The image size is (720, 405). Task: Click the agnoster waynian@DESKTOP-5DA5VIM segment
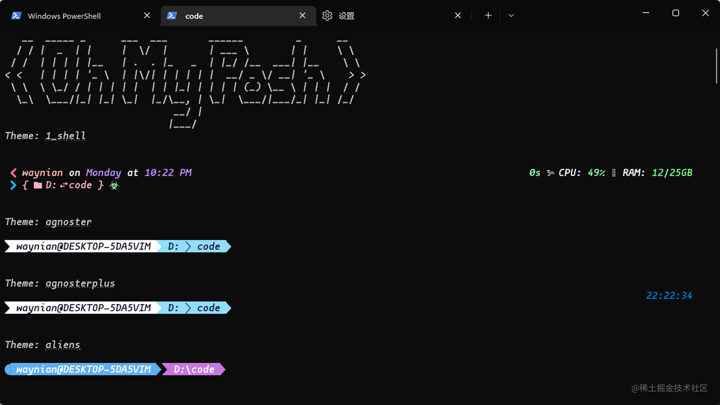coord(83,246)
